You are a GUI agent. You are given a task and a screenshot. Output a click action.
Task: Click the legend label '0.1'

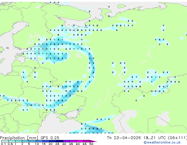(x=3, y=144)
